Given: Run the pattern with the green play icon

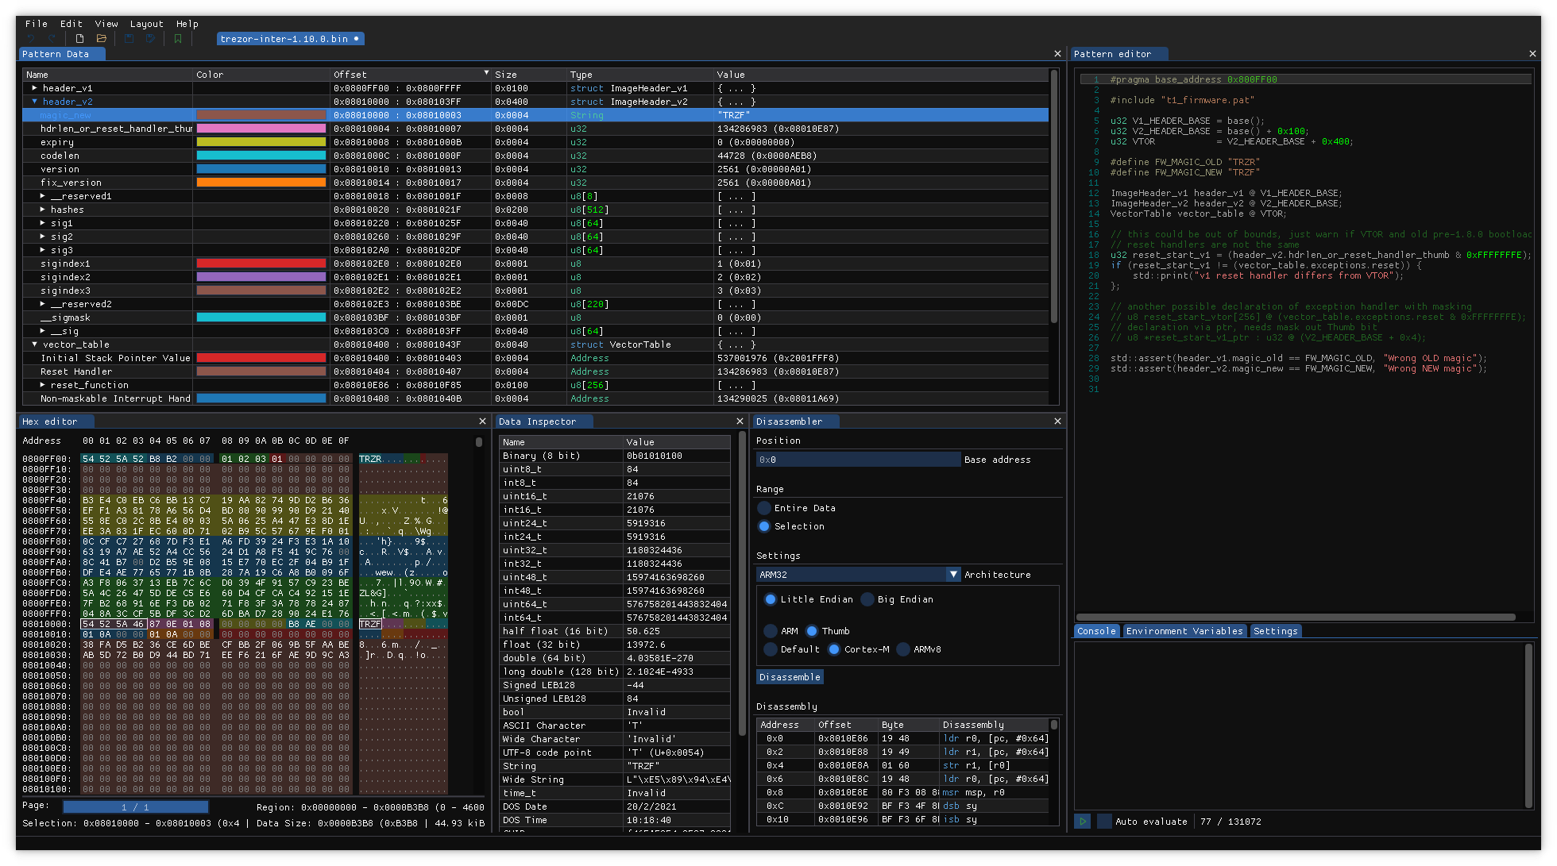Looking at the screenshot, I should tap(1083, 822).
